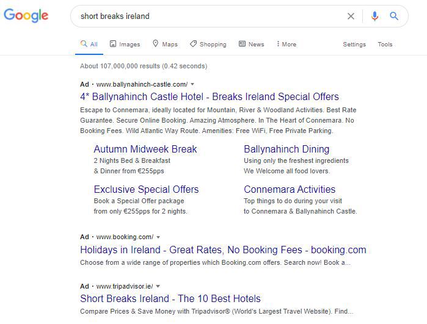Clear the search box text

pyautogui.click(x=351, y=16)
